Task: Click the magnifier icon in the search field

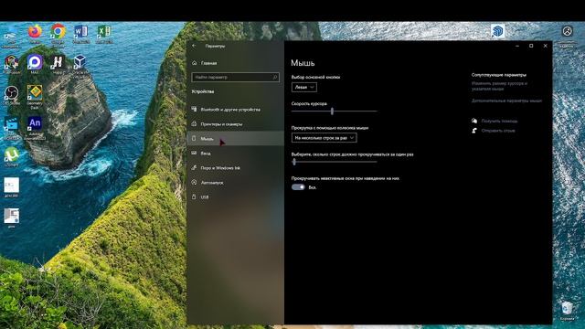Action: 275,77
